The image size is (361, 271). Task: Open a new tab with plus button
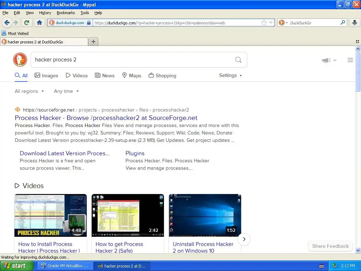93,42
